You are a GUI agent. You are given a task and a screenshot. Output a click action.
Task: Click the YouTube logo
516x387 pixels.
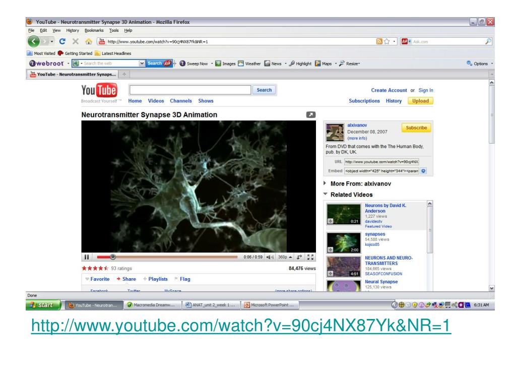99,90
